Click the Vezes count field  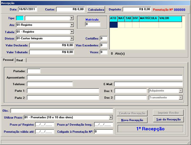coord(103,52)
